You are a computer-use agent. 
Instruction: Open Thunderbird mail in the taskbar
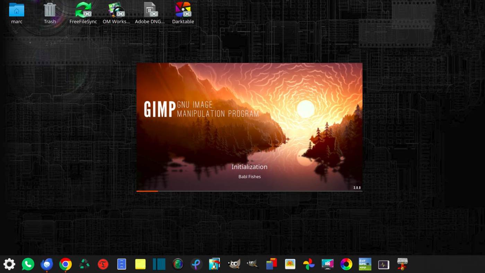point(47,264)
